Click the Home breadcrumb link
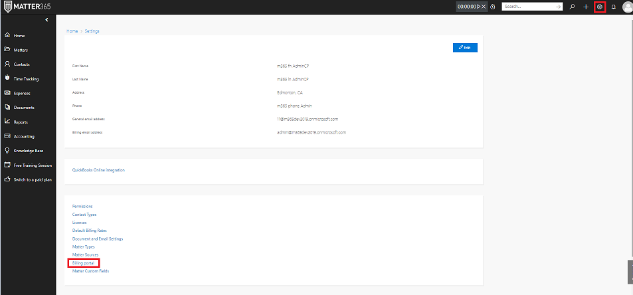This screenshot has height=295, width=633. [x=72, y=31]
